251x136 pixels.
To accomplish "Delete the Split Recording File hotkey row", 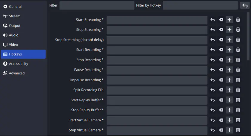I will (x=238, y=90).
